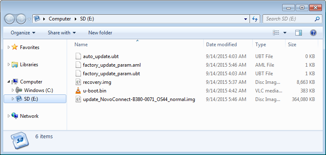Click the recovery.img disc image icon
This screenshot has width=326, height=155.
[78, 82]
